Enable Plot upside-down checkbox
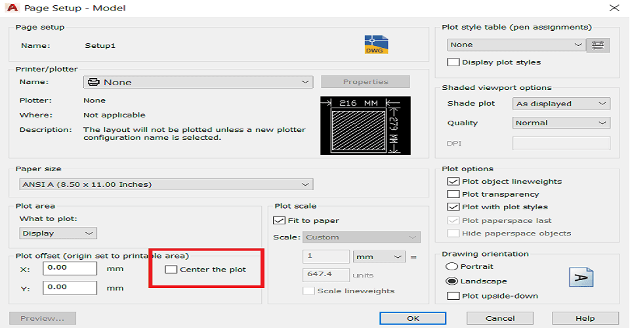The width and height of the screenshot is (630, 328). tap(453, 296)
